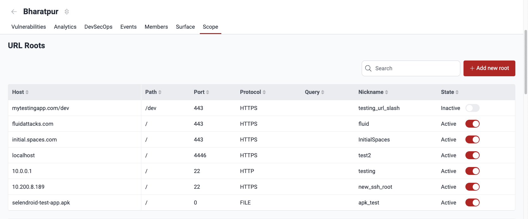Switch off the localhost root toggle
This screenshot has width=528, height=219.
click(472, 155)
